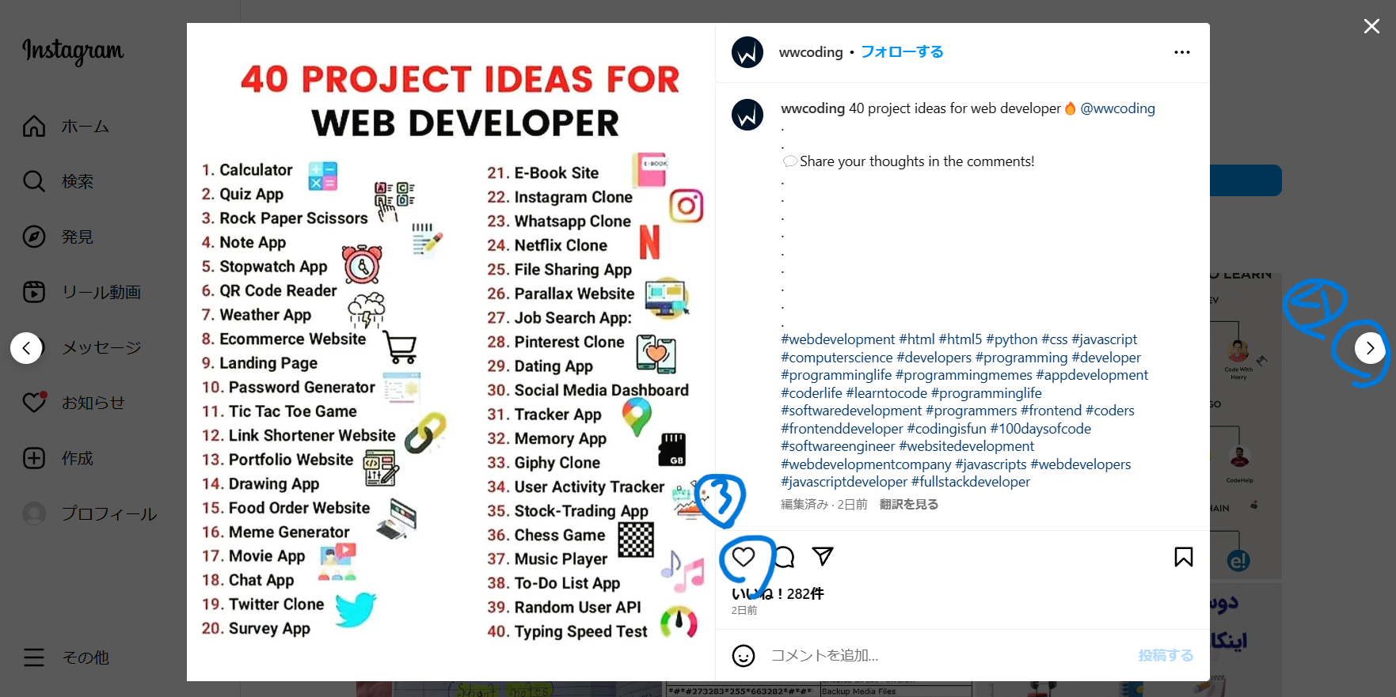Open the #html5 hashtag
This screenshot has height=697, width=1396.
(960, 339)
